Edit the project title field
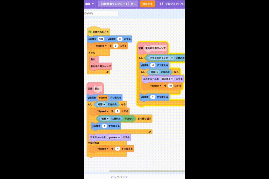This screenshot has width=269, height=179. pyautogui.click(x=118, y=4)
